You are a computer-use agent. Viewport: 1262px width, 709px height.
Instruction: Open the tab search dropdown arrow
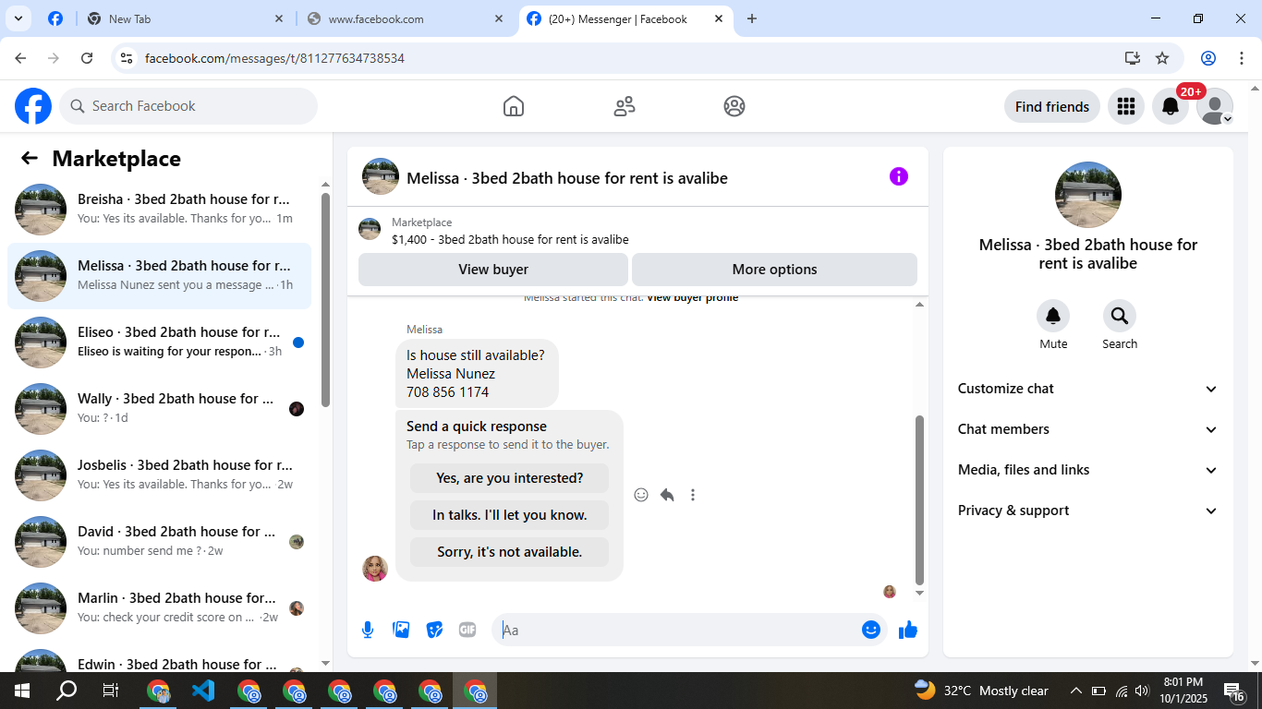click(18, 18)
